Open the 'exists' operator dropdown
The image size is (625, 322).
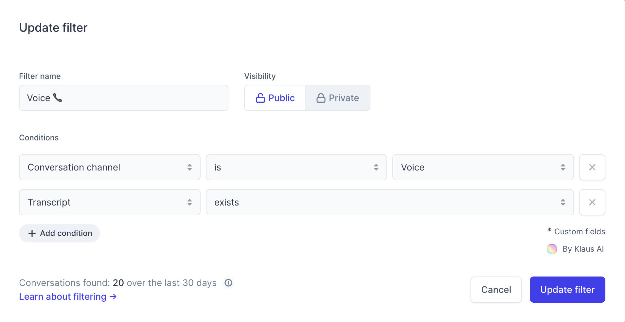click(x=390, y=202)
